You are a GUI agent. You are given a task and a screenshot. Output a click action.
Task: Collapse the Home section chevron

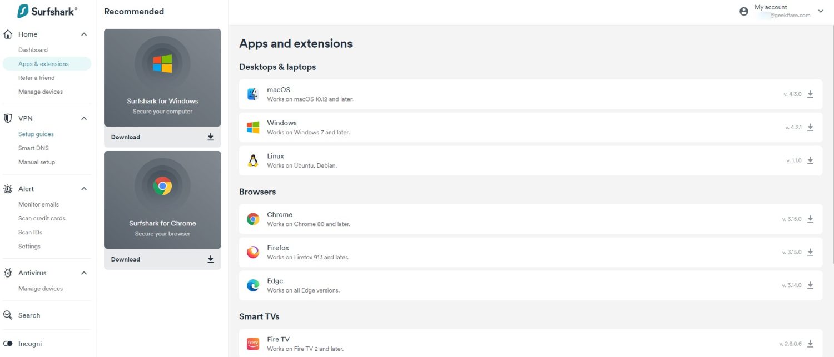(x=84, y=34)
